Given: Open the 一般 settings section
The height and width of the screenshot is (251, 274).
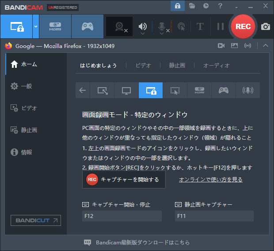Looking at the screenshot, I should point(36,86).
